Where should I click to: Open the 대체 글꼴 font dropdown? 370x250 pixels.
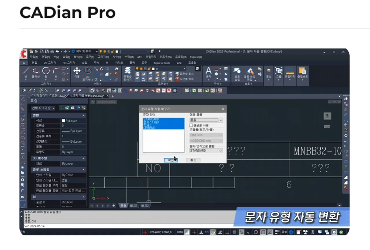click(206, 120)
